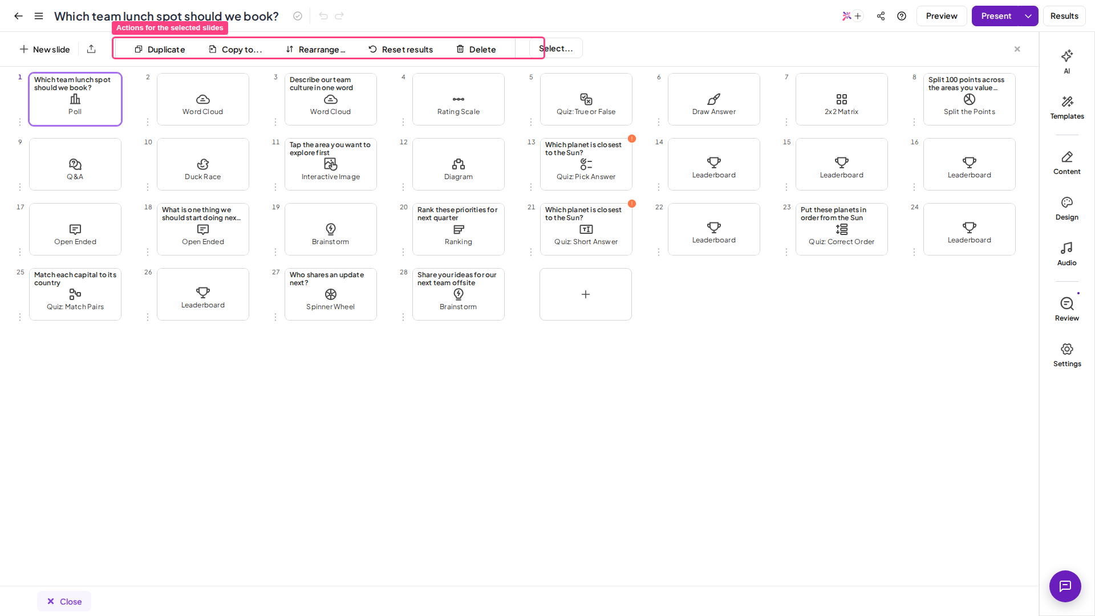This screenshot has width=1095, height=616.
Task: Click the add collaborator plus icon
Action: 858,16
